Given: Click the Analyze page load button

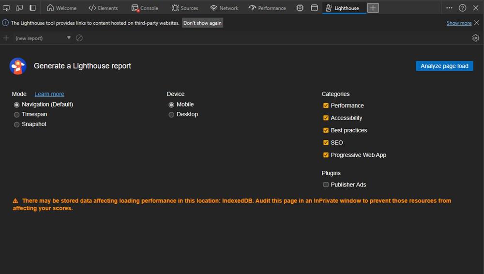Looking at the screenshot, I should click(x=444, y=66).
